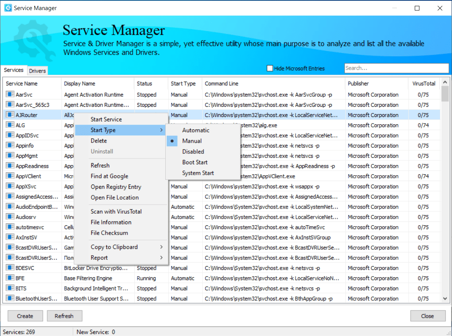Click the AppMgmt service icon
452x336 pixels.
point(10,156)
